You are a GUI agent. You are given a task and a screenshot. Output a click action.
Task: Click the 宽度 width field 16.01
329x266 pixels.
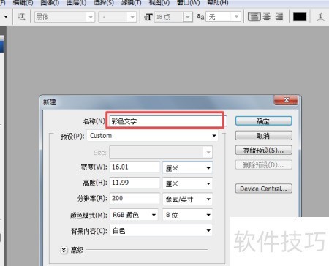point(135,167)
